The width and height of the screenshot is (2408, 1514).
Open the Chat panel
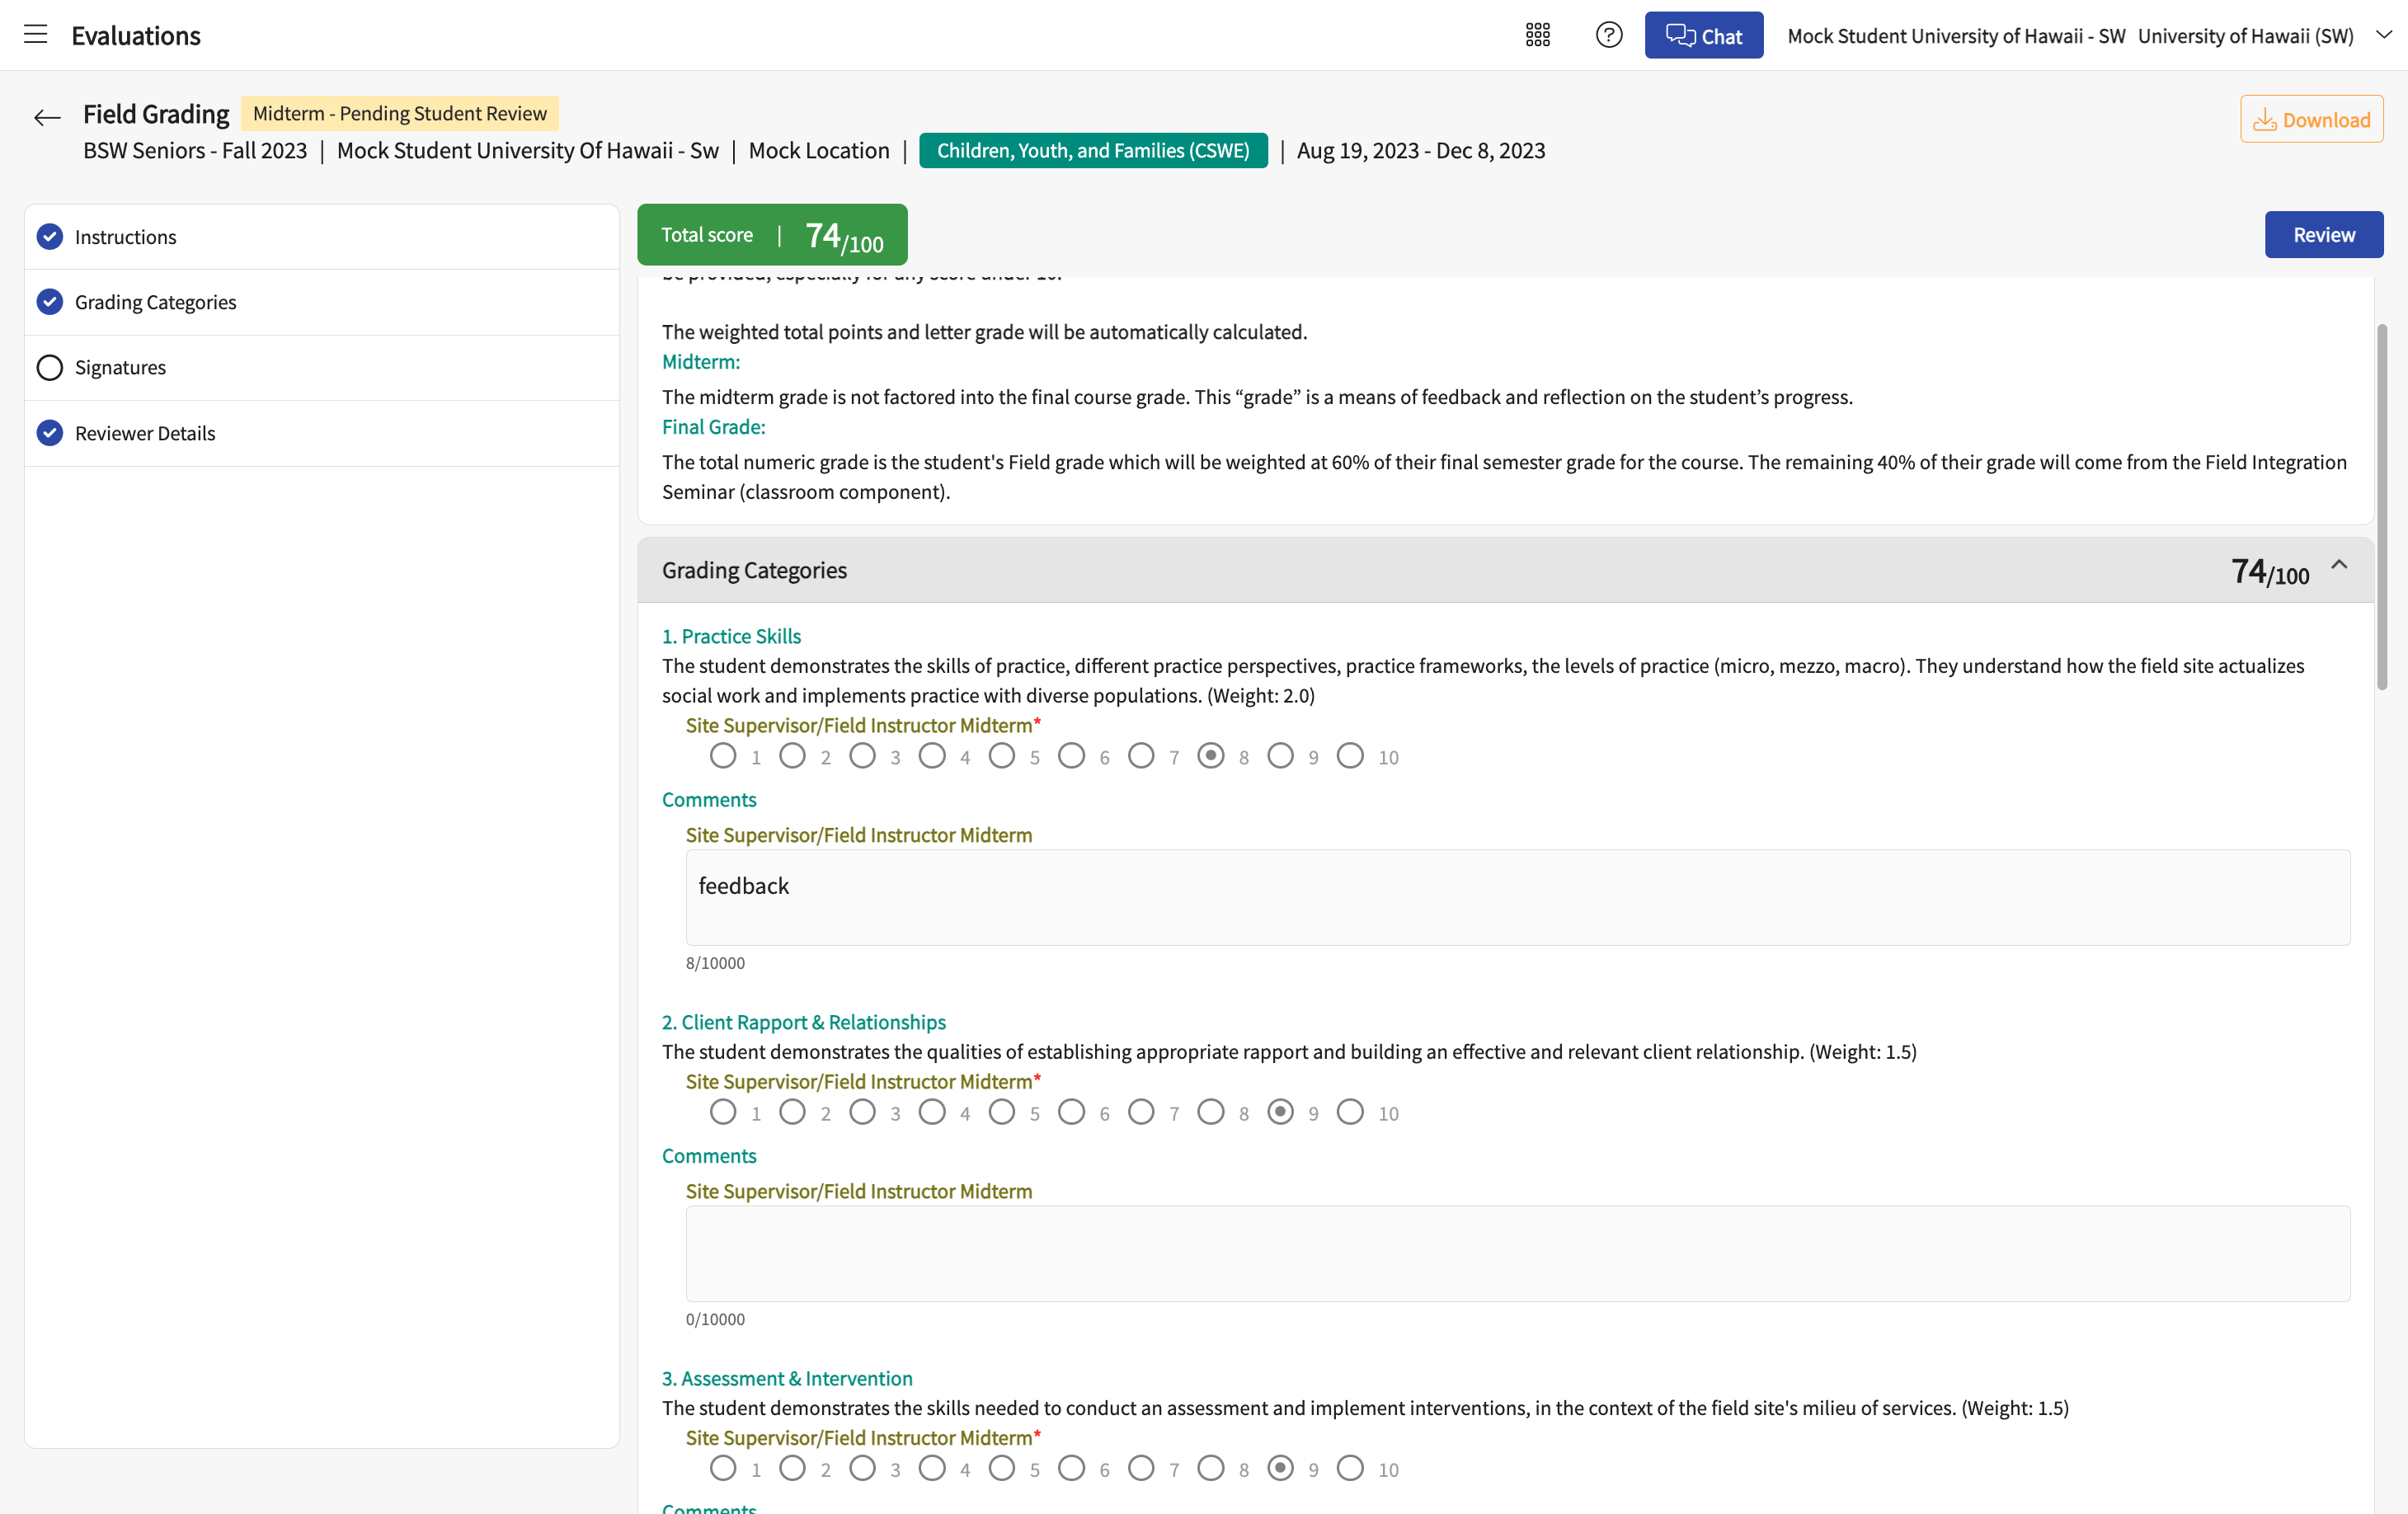point(1703,35)
